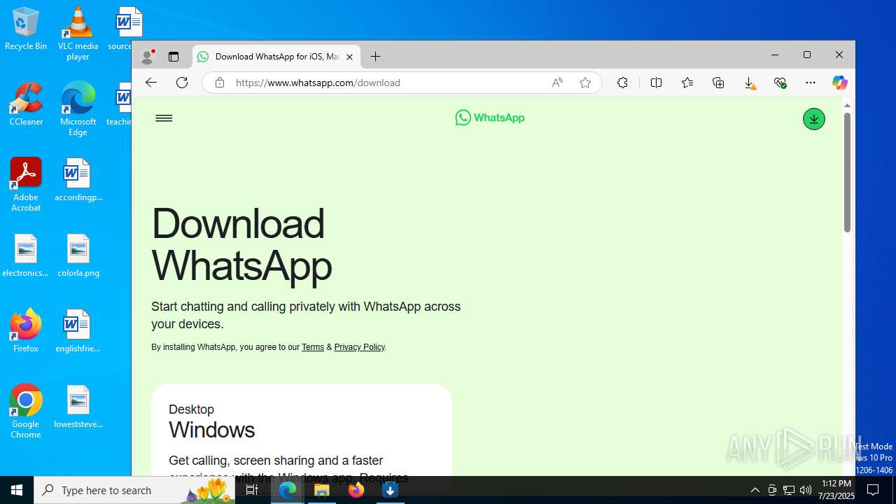The height and width of the screenshot is (504, 896).
Task: Click the page vertical scrollbar thumb
Action: [847, 172]
